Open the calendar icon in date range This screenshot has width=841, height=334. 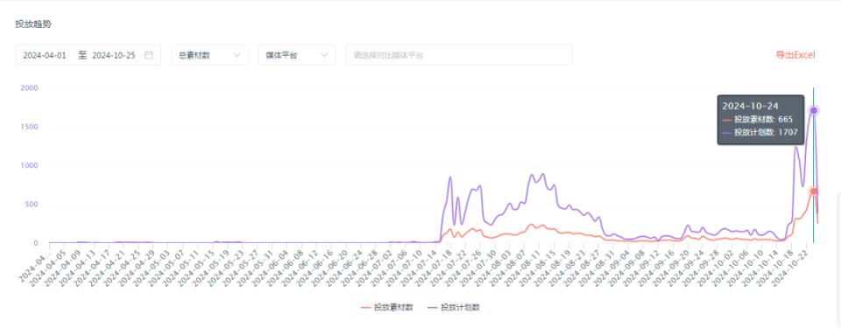click(x=149, y=55)
